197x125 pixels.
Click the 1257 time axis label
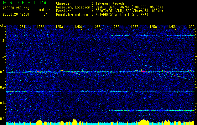point(134,27)
